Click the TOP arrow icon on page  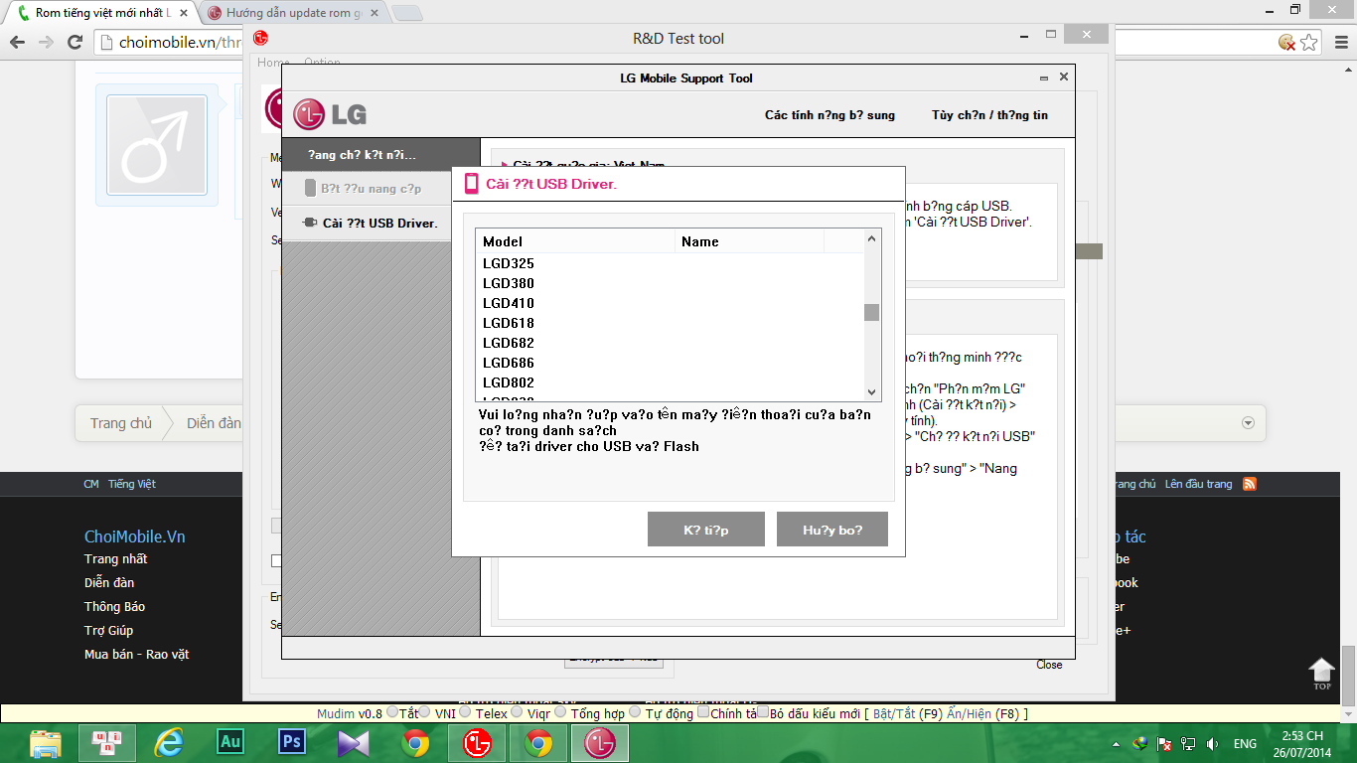pos(1321,673)
